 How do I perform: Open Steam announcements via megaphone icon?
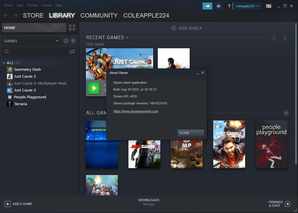(207, 6)
